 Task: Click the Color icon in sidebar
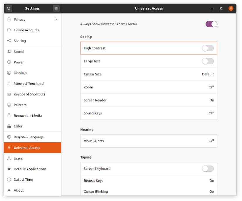click(x=9, y=126)
